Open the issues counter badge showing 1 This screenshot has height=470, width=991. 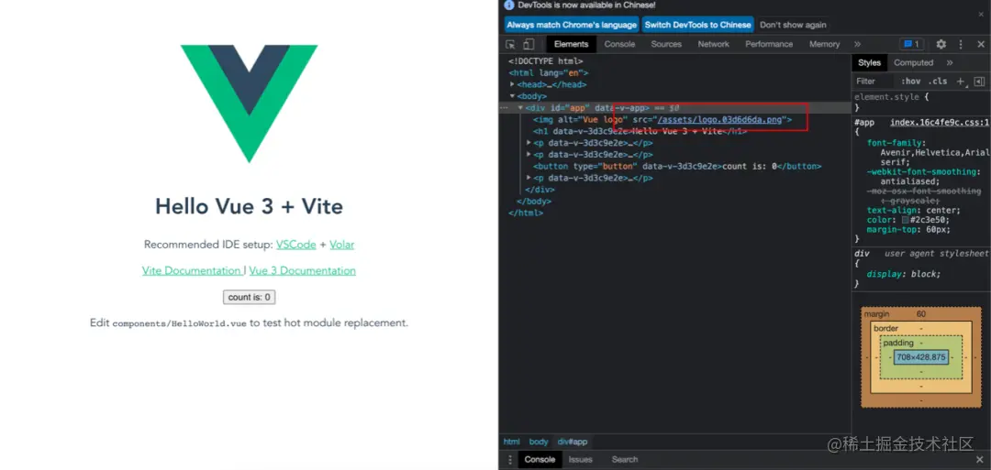pos(911,44)
